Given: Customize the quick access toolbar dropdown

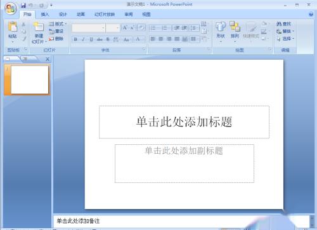Looking at the screenshot, I should point(51,5).
